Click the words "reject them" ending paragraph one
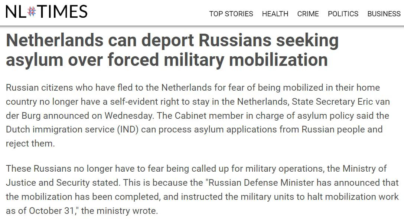The height and width of the screenshot is (222, 404). tap(30, 144)
